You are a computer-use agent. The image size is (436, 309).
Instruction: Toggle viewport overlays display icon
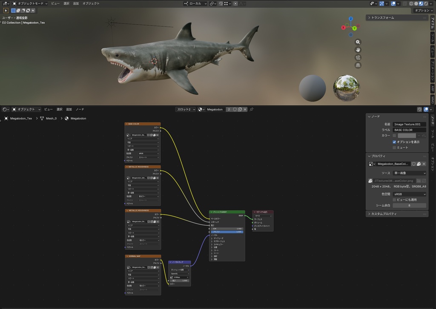[x=393, y=3]
